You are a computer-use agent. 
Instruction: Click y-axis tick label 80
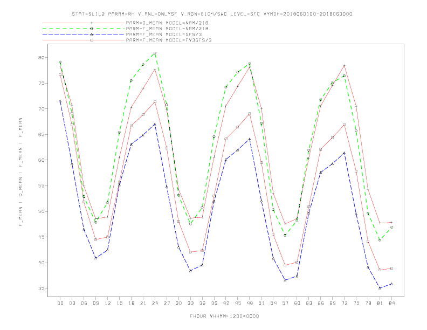[41, 58]
